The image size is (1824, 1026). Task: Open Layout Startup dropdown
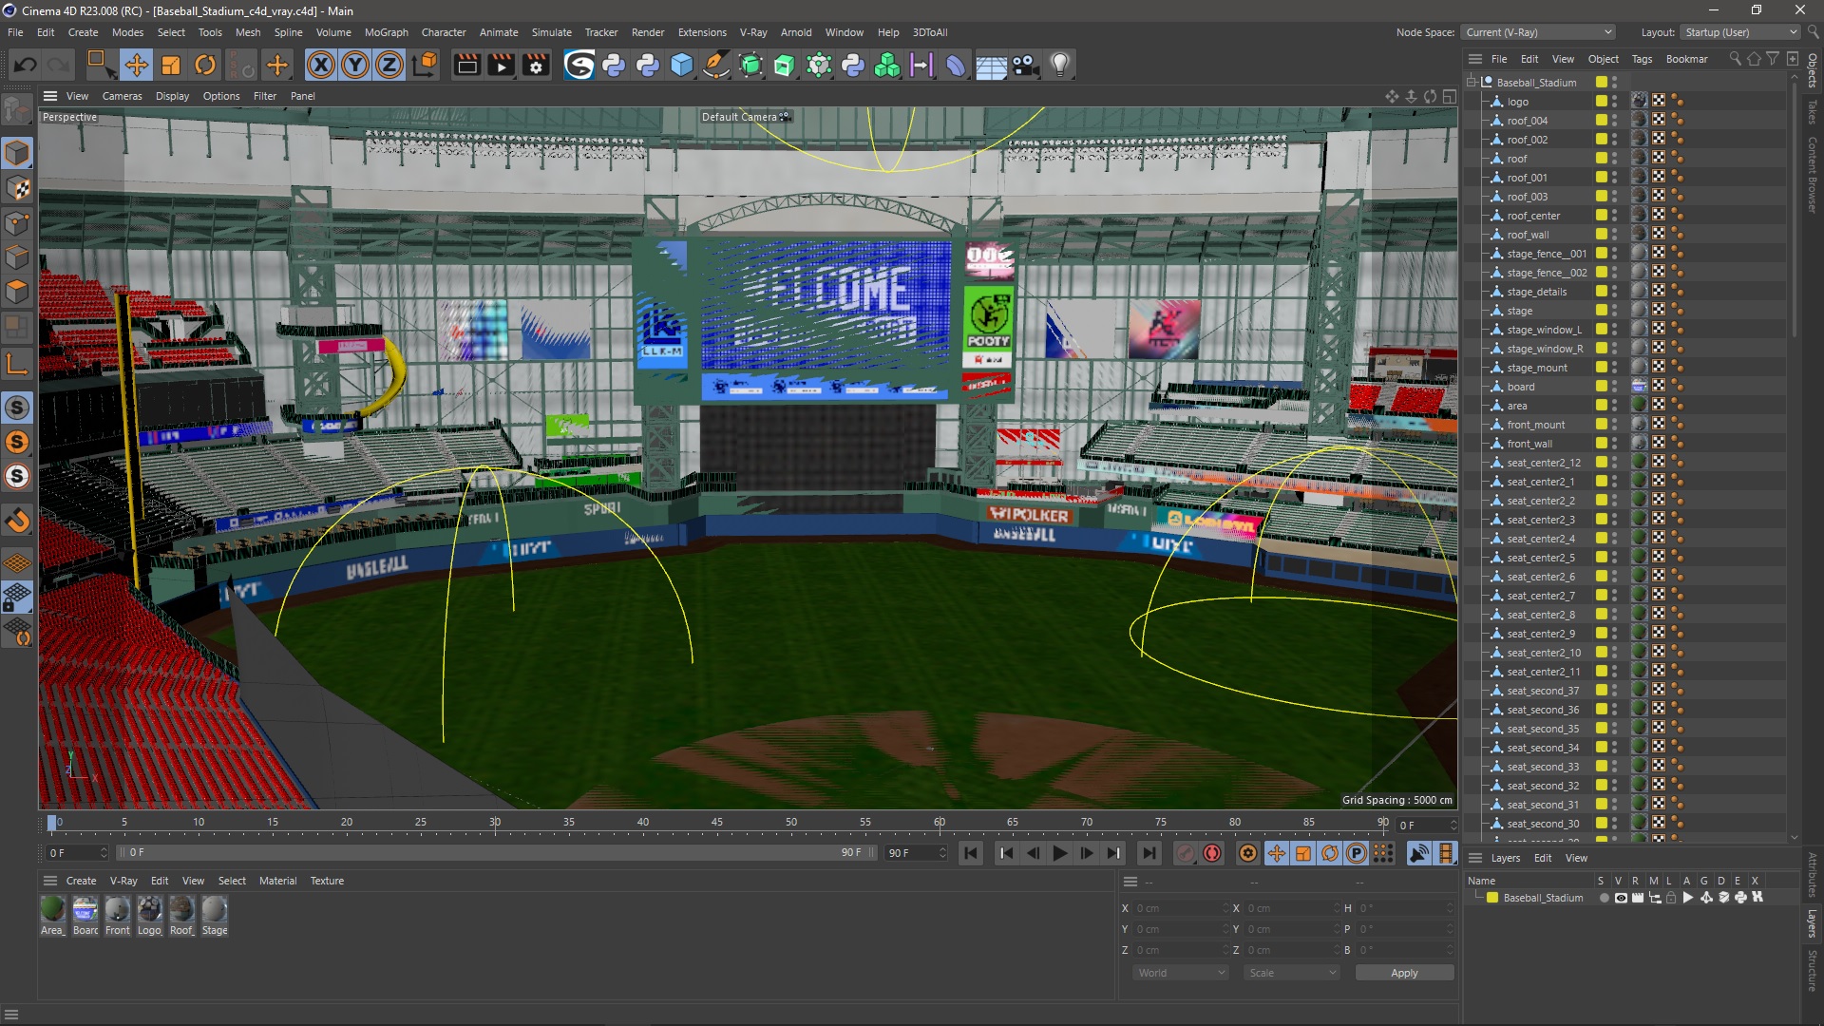tap(1740, 32)
